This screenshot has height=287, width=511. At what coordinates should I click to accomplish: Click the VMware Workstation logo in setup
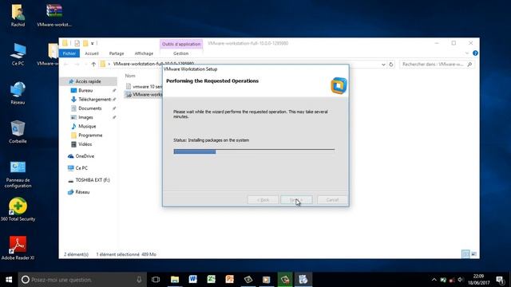coord(339,85)
